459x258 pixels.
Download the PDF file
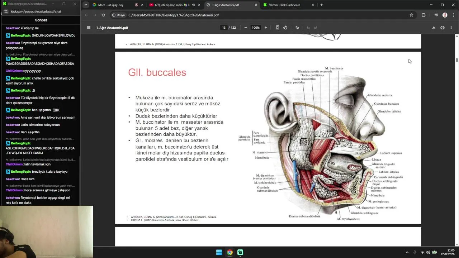[x=434, y=28]
